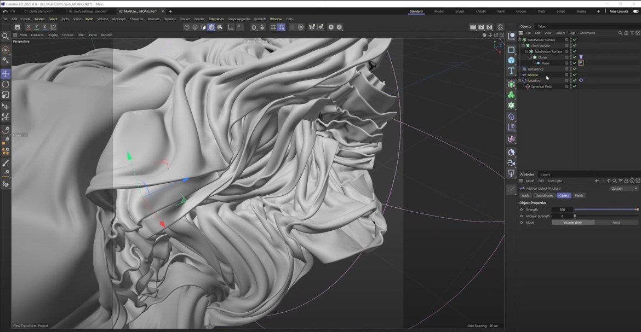Click the Attributes up arrow
The width and height of the screenshot is (641, 332).
click(x=609, y=181)
